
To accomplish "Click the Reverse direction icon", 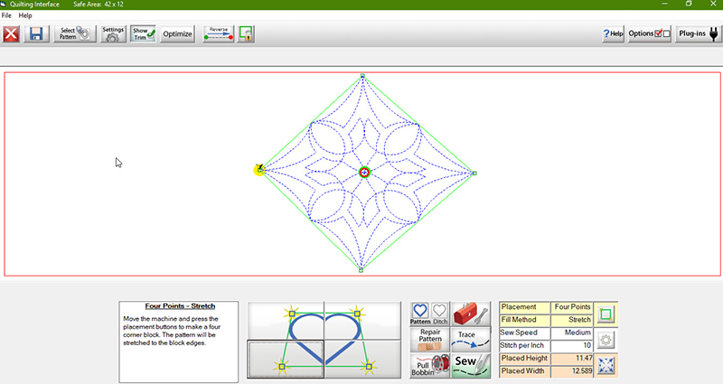I will coord(219,34).
